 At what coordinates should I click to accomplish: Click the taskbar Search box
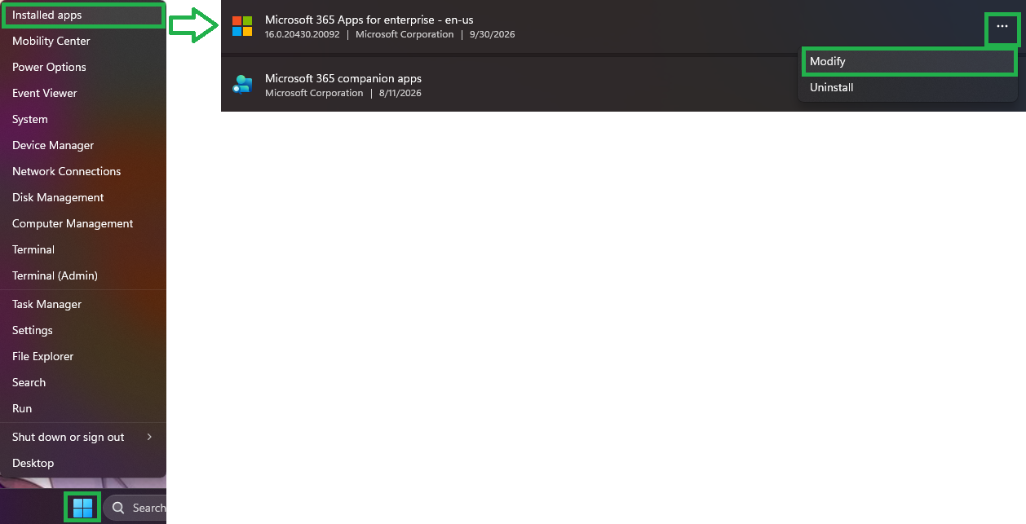pyautogui.click(x=135, y=508)
